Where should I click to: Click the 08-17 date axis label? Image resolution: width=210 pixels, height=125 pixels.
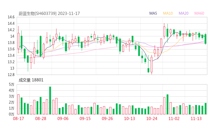(x=18, y=118)
